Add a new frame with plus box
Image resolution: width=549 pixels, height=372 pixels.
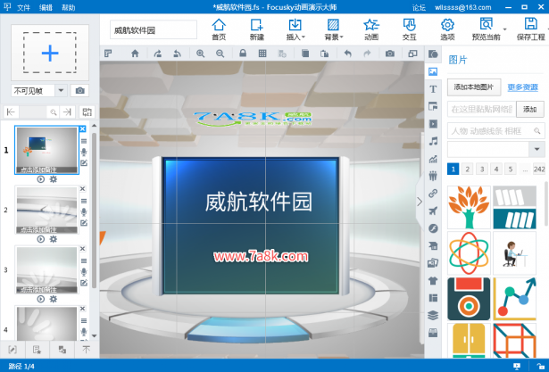(50, 53)
